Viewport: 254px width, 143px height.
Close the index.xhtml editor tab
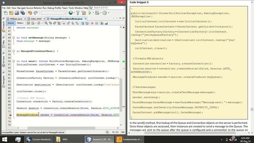(x=44, y=19)
